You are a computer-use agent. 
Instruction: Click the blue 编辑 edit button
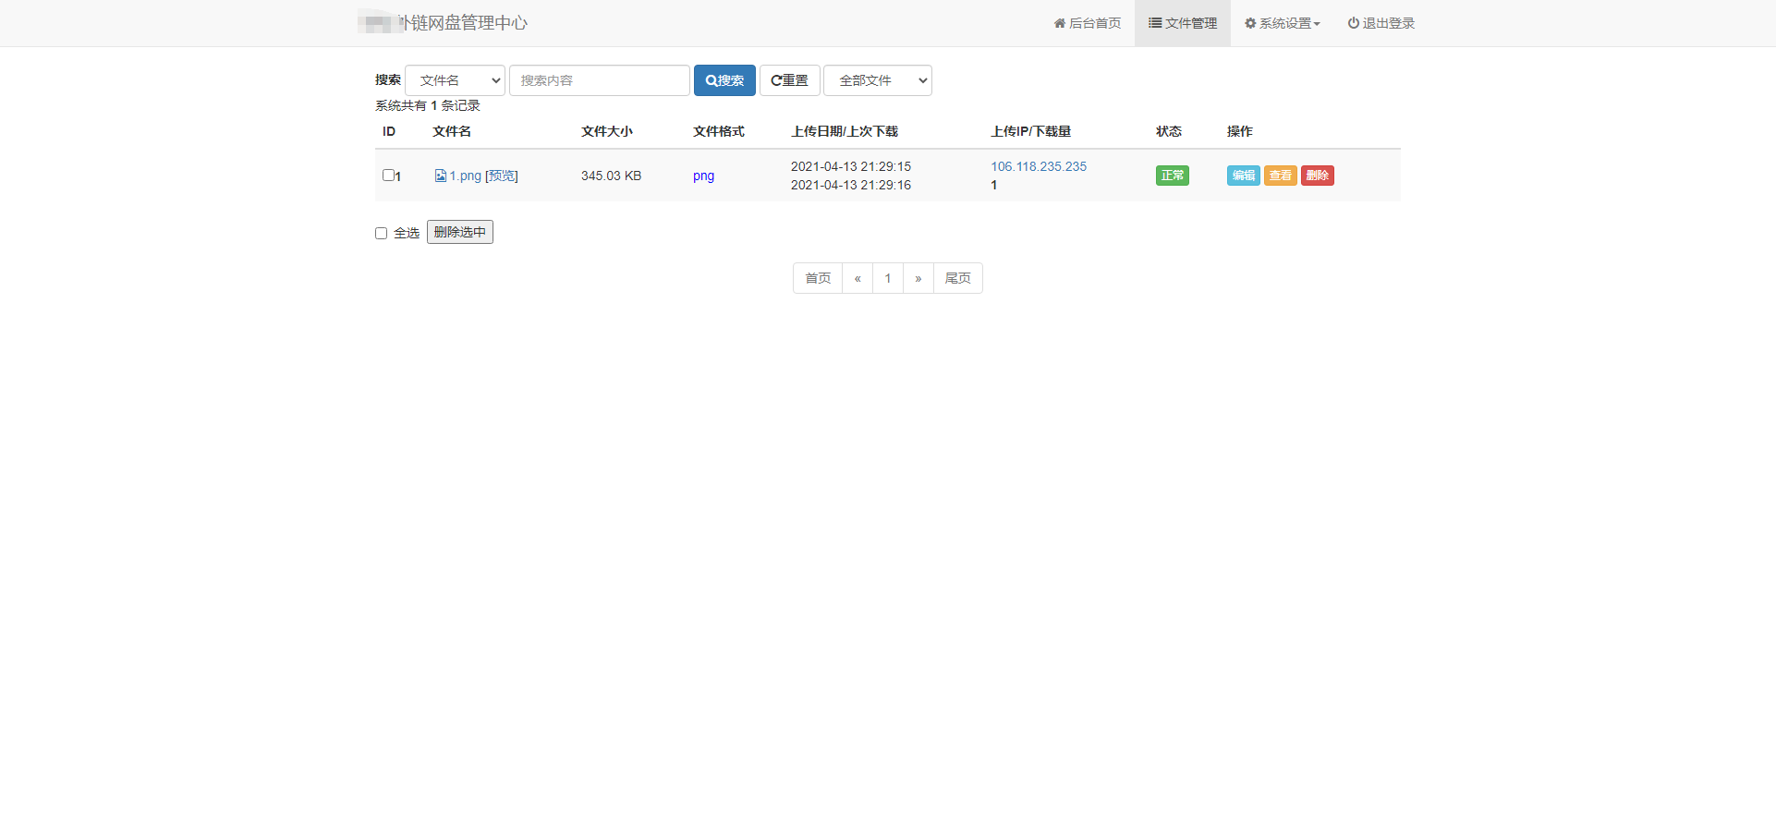point(1243,176)
